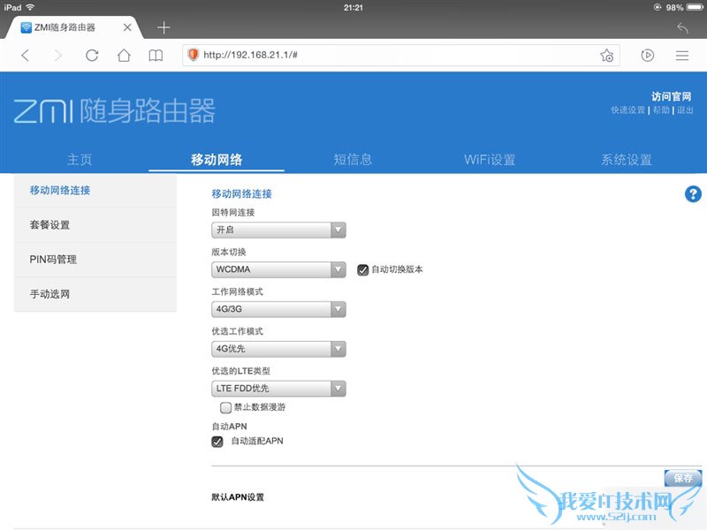Switch to the 系统设置 tab
707x530 pixels.
coord(627,160)
